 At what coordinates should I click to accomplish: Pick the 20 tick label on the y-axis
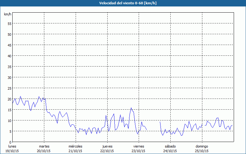coord(9,99)
